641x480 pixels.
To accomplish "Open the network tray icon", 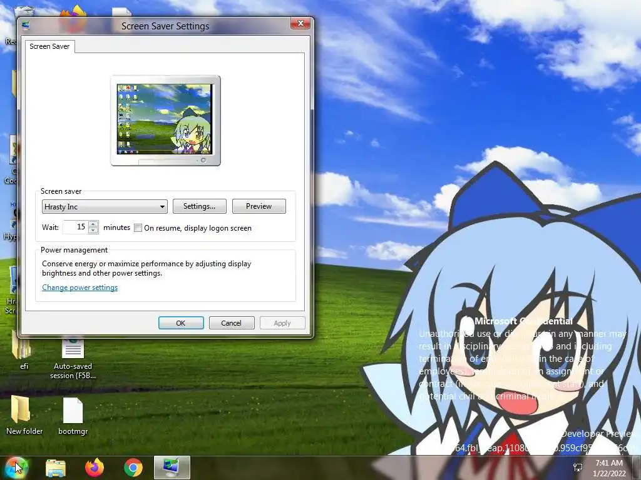I will pyautogui.click(x=578, y=467).
